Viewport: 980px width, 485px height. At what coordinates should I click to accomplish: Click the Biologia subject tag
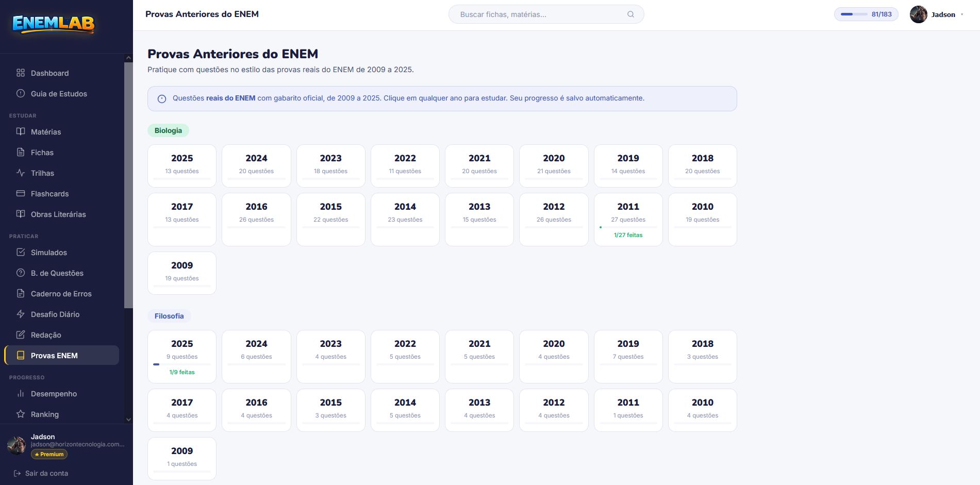tap(168, 130)
